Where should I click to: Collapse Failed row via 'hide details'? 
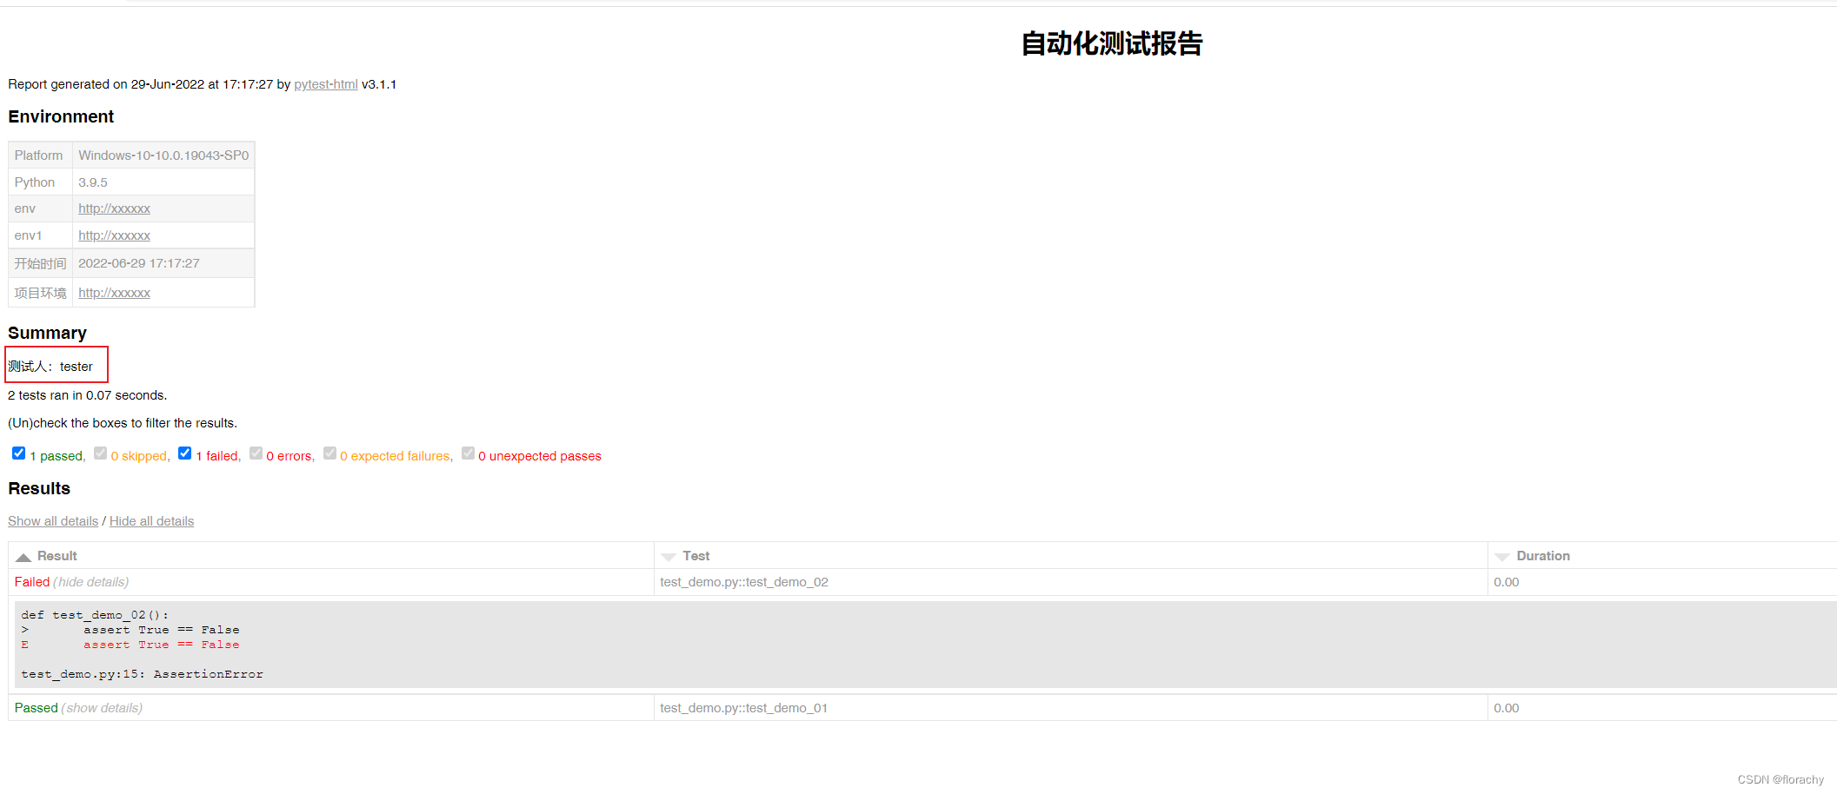91,582
